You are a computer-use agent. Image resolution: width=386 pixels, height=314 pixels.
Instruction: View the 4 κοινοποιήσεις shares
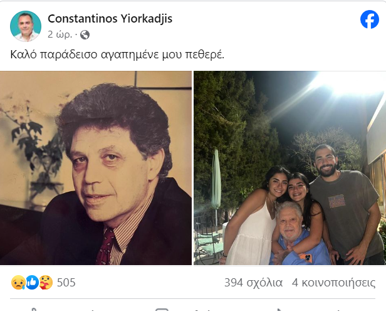333,283
